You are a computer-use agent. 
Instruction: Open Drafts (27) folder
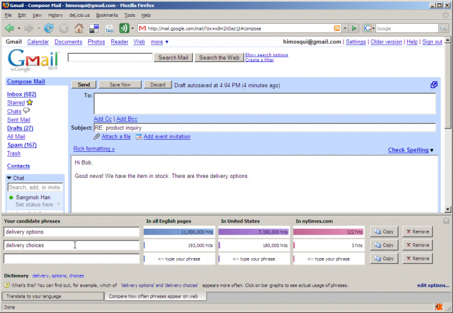point(20,128)
